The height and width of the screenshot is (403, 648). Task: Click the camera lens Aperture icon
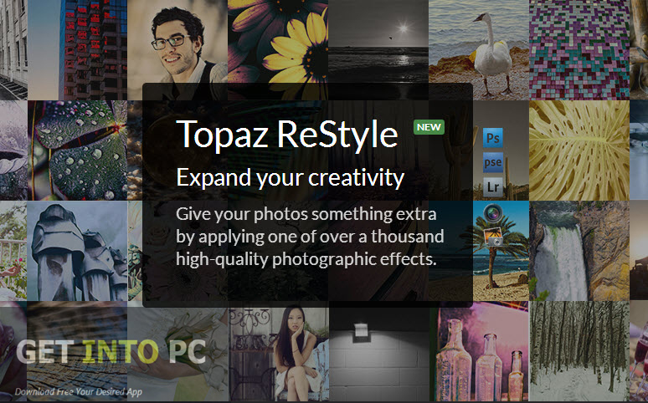click(x=492, y=213)
